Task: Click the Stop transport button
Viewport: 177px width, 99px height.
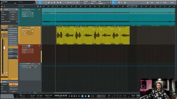Action: point(82,96)
